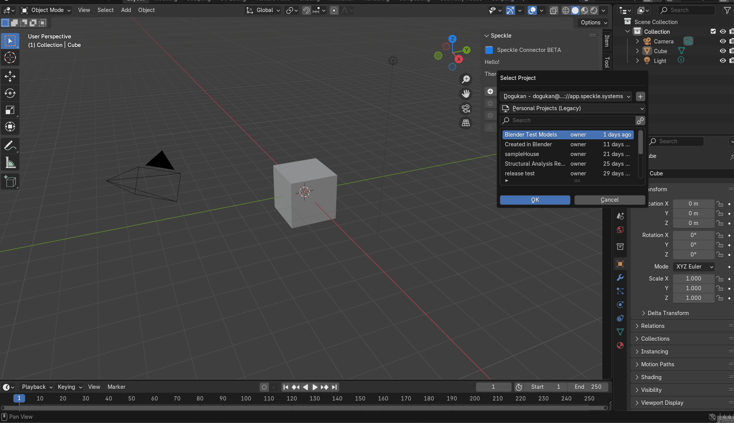This screenshot has width=734, height=423.
Task: Activate the Scale tool
Action: [10, 110]
